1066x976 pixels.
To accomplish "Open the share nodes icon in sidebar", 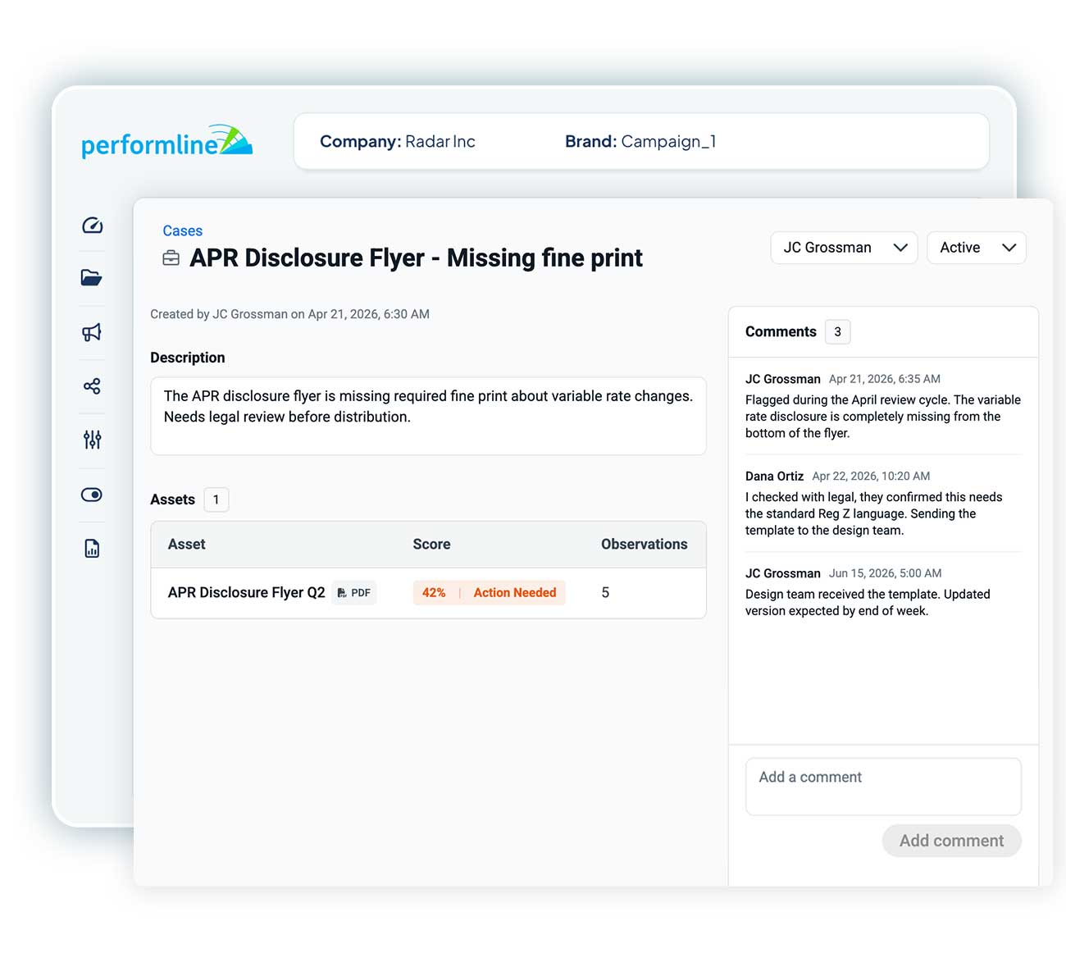I will click(x=92, y=386).
